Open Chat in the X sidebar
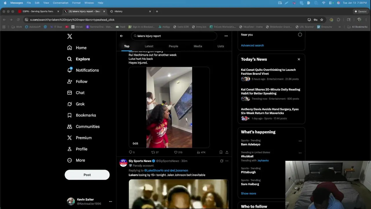 tap(76, 93)
